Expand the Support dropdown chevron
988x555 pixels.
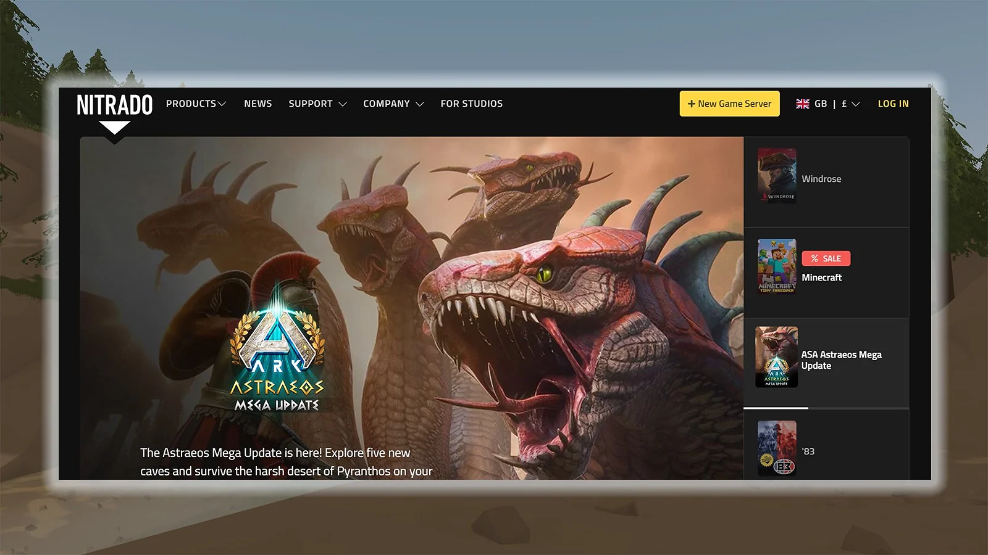tap(342, 104)
